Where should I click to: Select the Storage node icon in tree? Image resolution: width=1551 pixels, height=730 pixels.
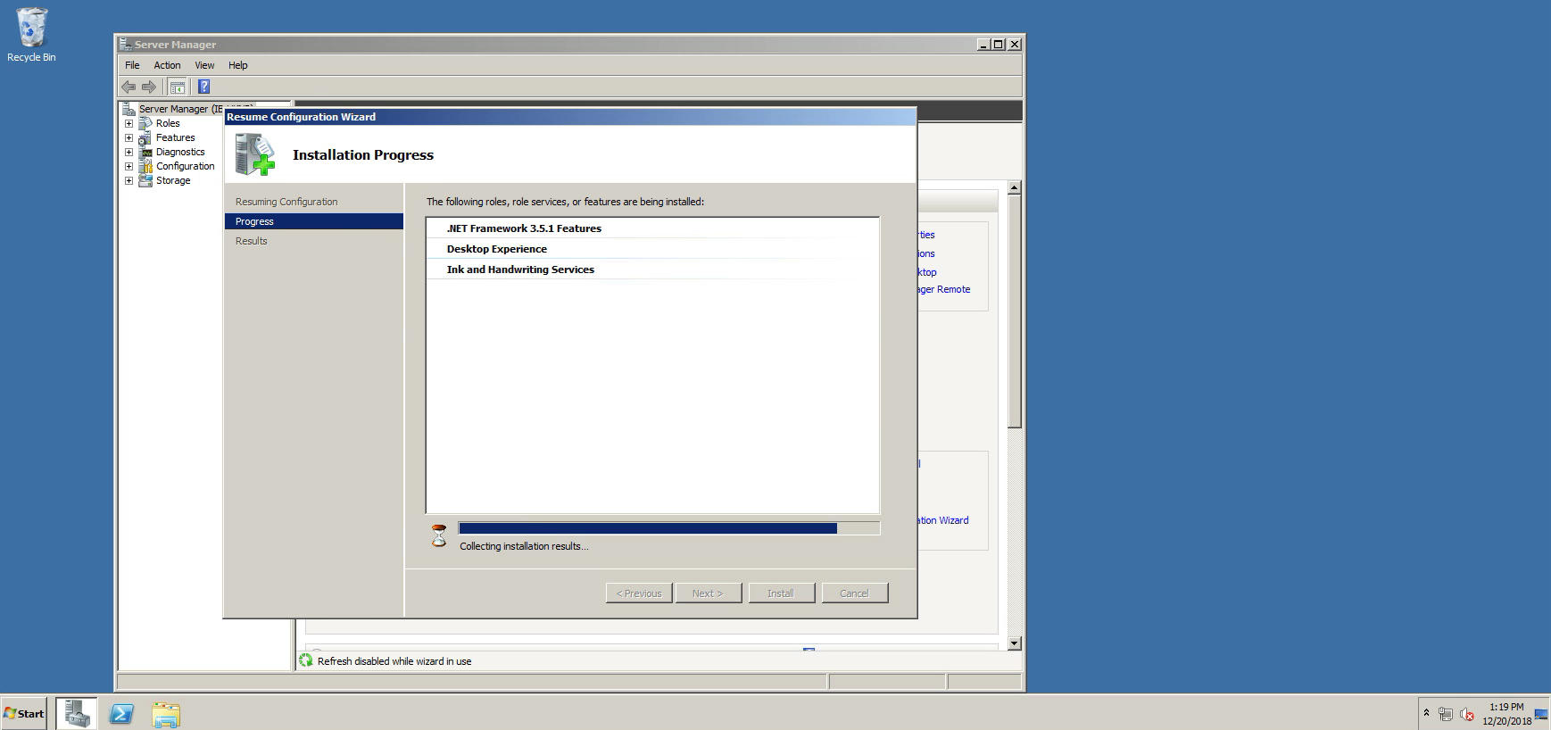click(x=145, y=180)
